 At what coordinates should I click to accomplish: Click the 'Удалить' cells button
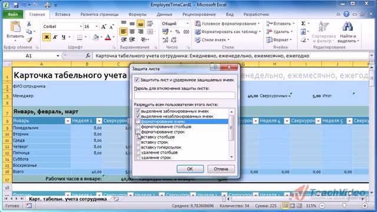pos(280,31)
